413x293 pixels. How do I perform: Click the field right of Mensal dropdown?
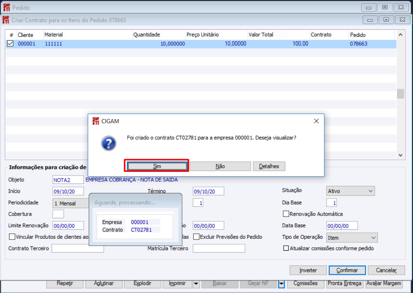(198, 203)
